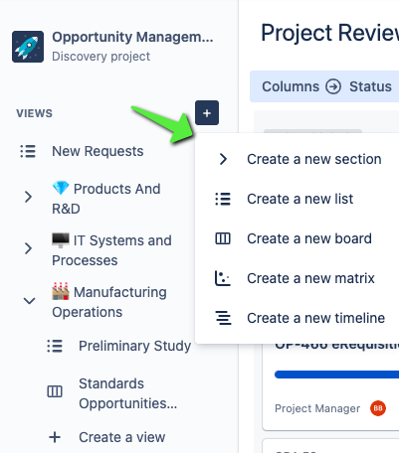Click the list icon beside Preliminary Study
The height and width of the screenshot is (453, 399).
(x=55, y=346)
